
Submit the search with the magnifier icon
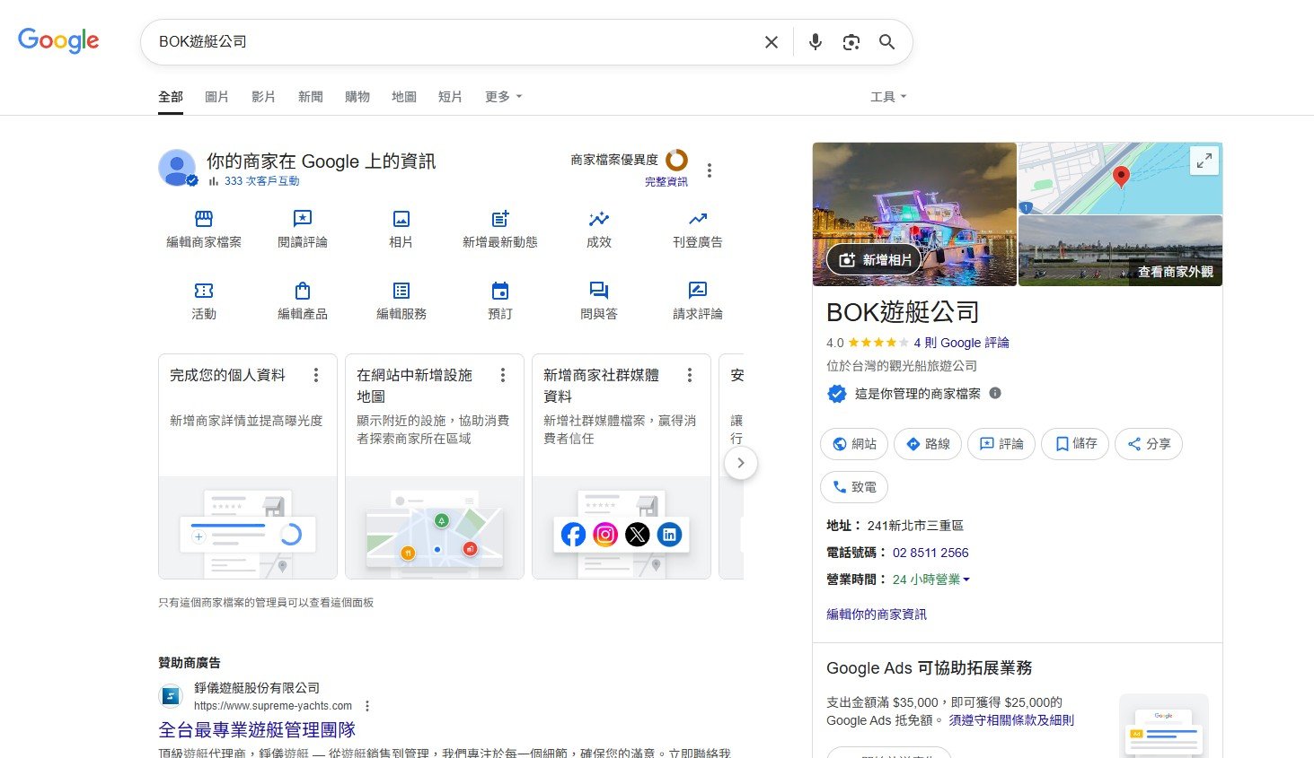(x=886, y=42)
